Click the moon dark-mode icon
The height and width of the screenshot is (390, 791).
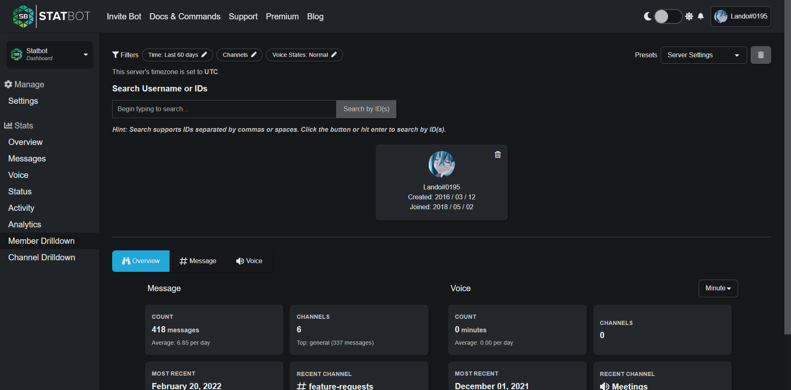(x=648, y=16)
